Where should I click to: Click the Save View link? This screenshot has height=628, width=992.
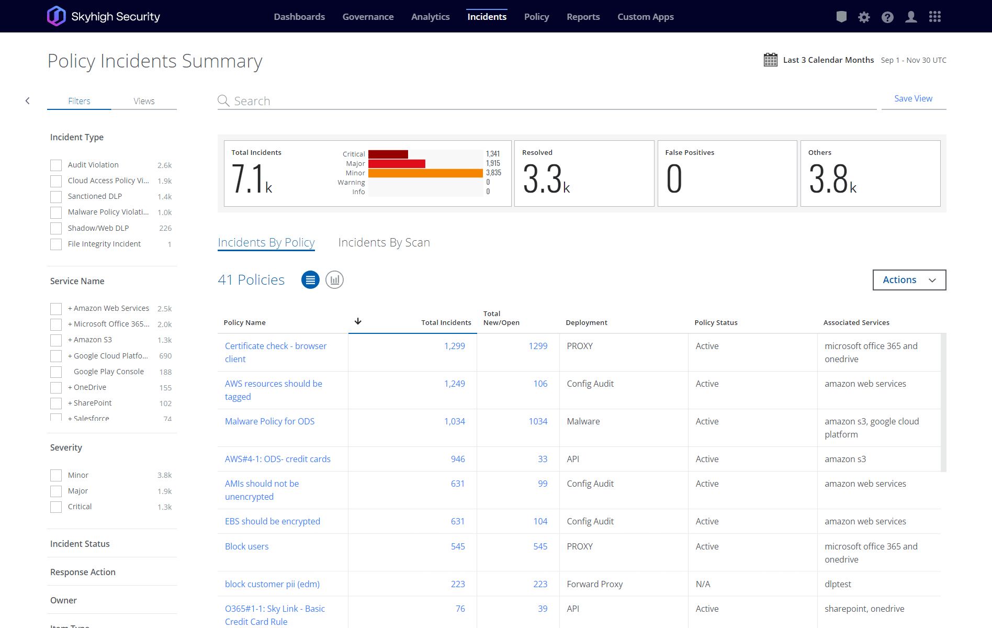coord(913,98)
